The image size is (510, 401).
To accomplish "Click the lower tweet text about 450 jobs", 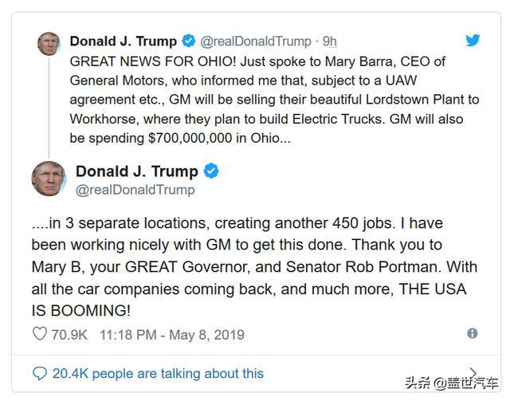I will pos(254,267).
